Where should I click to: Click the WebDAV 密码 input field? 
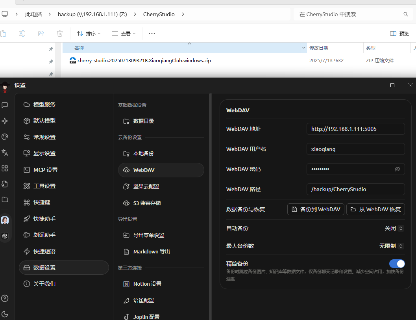[x=356, y=169]
